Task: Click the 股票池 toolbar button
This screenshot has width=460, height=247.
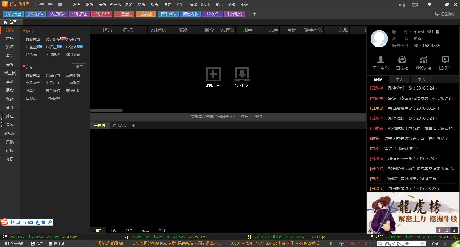Action: [x=146, y=14]
